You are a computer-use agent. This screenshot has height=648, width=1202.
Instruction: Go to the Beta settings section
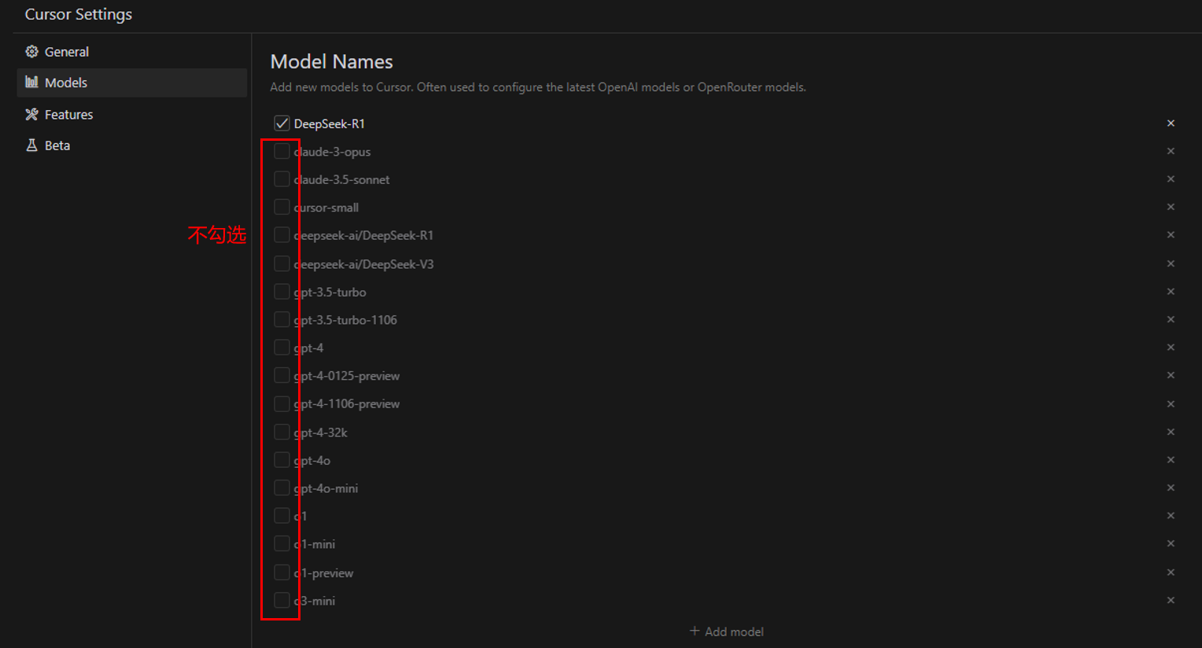coord(57,145)
